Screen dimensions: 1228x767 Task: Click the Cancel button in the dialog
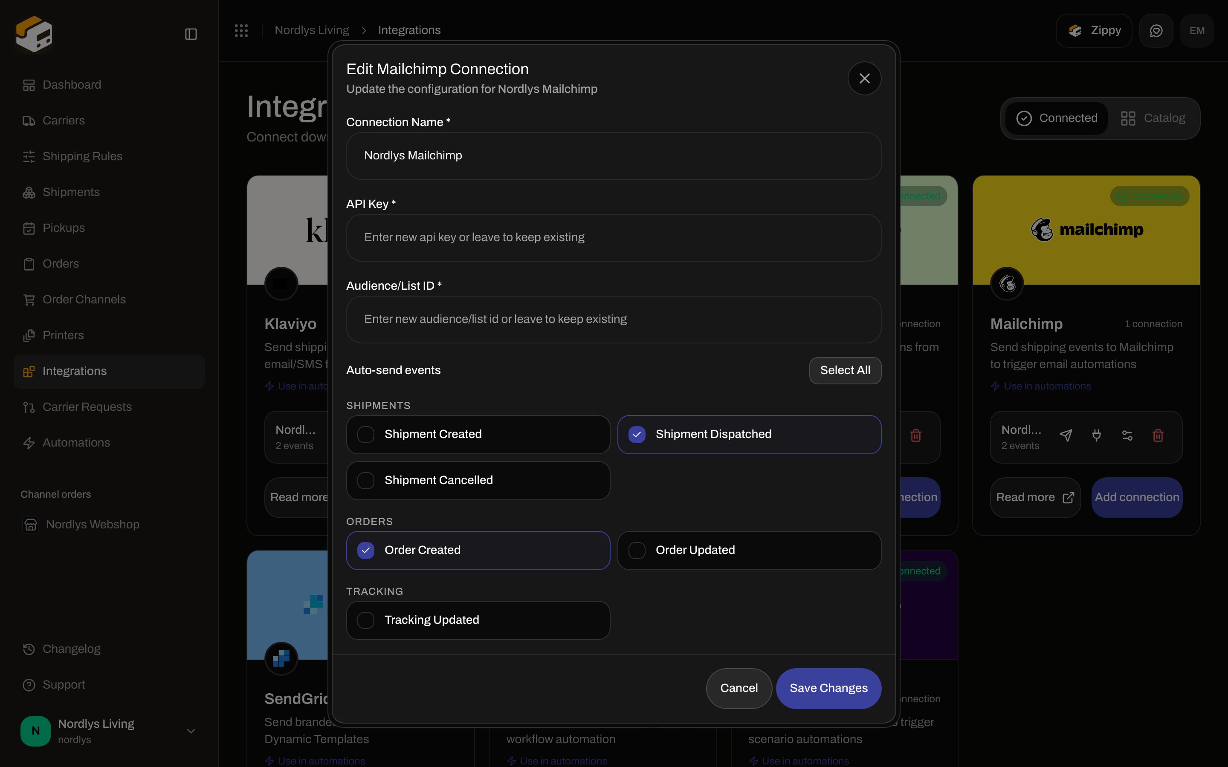739,688
